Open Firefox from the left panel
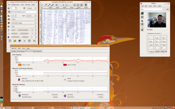The height and width of the screenshot is (109, 175). [1, 3]
